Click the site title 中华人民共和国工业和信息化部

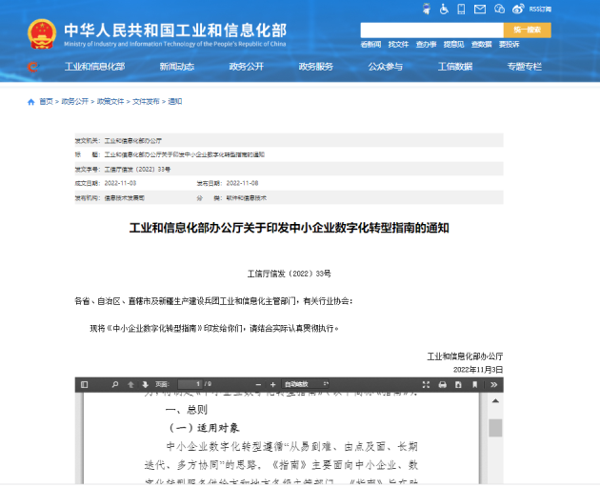point(175,30)
